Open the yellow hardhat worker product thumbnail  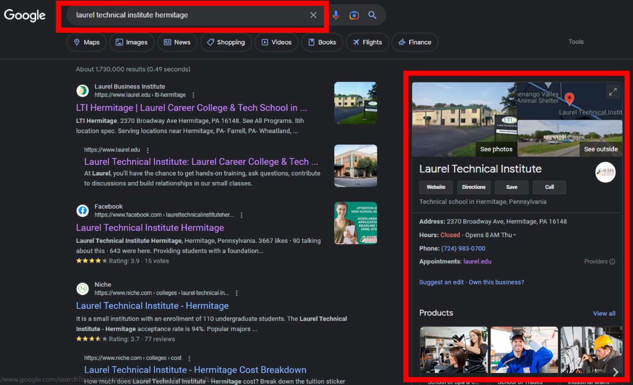pyautogui.click(x=591, y=350)
